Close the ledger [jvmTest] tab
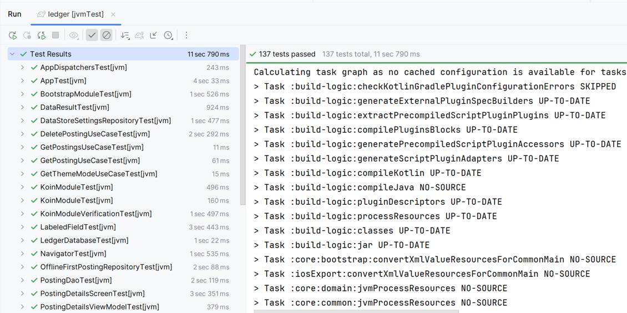 (113, 14)
